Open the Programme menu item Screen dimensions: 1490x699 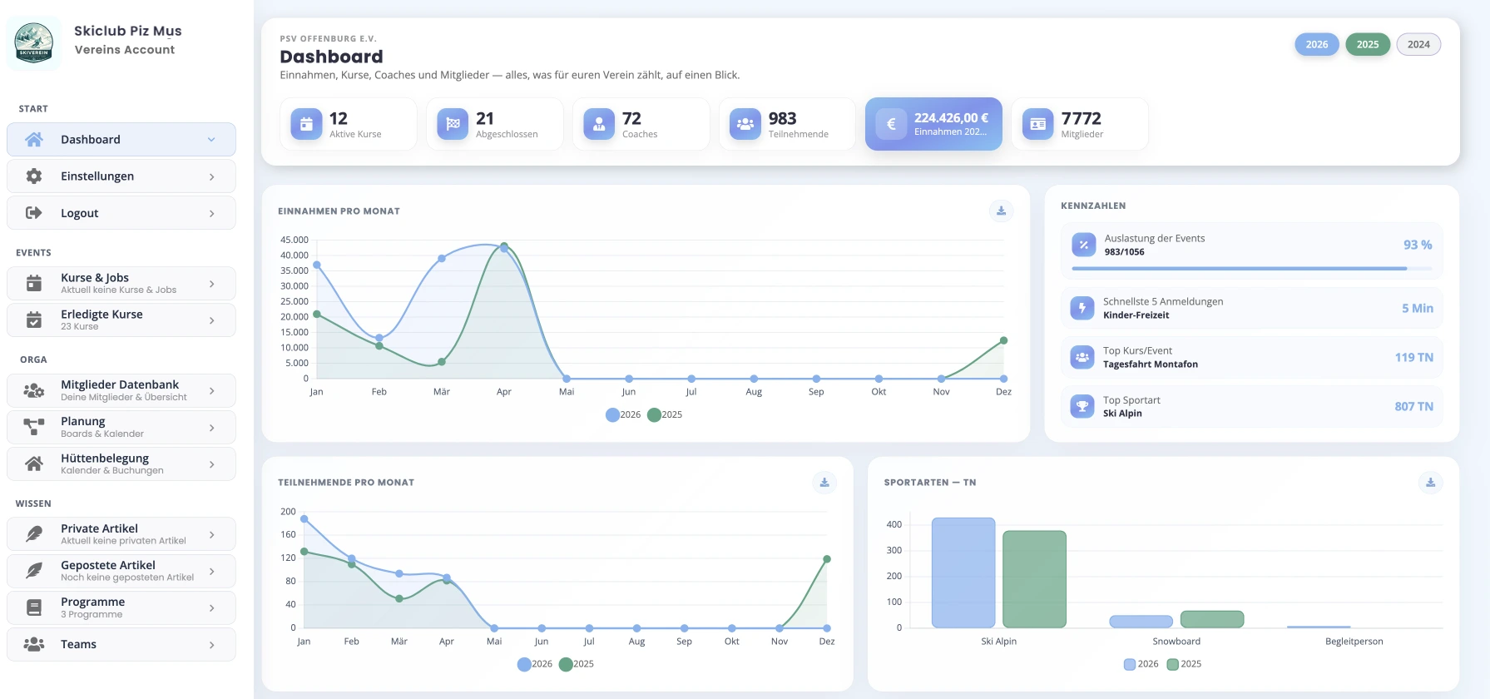(x=121, y=608)
